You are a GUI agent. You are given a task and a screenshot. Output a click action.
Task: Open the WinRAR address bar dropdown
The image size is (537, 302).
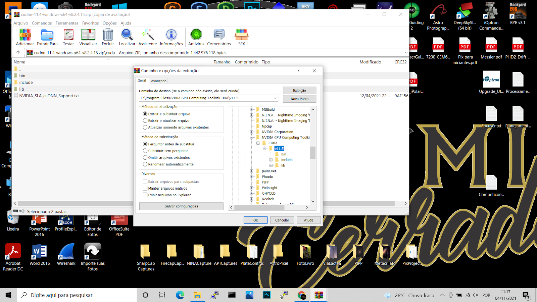coord(406,53)
